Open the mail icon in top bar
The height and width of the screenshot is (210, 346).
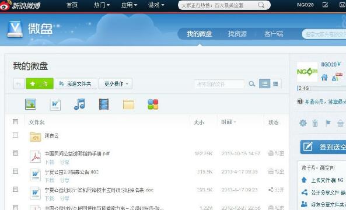[x=342, y=5]
